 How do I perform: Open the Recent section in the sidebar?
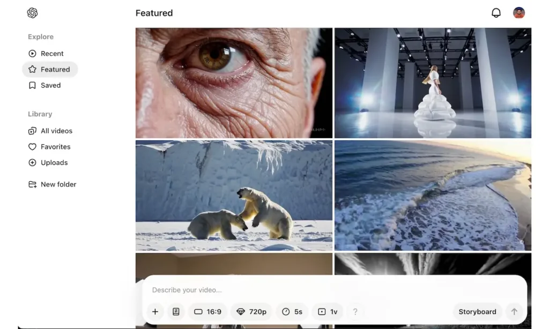(51, 53)
